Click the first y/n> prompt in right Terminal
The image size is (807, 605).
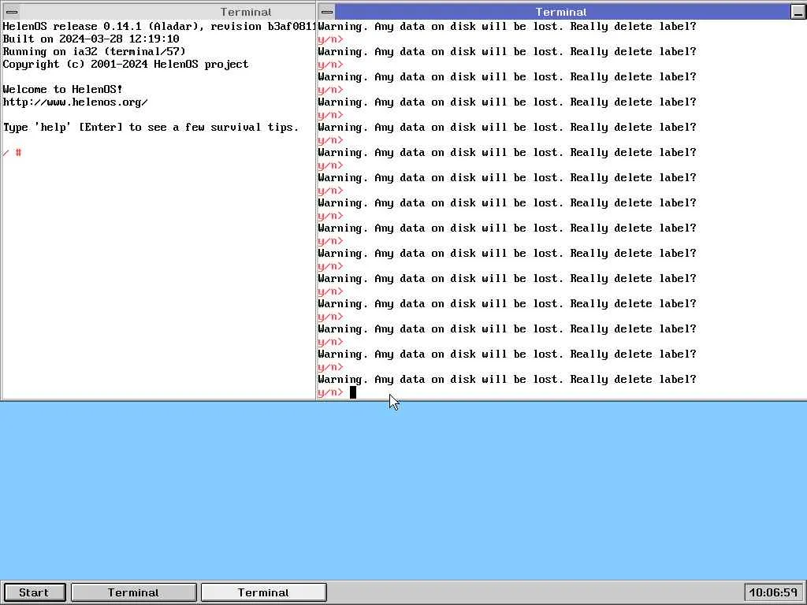click(330, 39)
